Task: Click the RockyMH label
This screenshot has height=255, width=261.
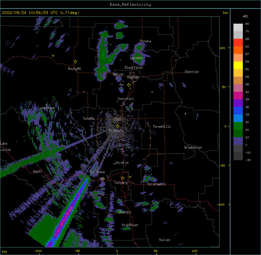Action: tap(74, 69)
